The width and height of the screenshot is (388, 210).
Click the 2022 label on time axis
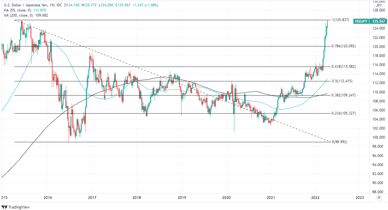click(315, 198)
